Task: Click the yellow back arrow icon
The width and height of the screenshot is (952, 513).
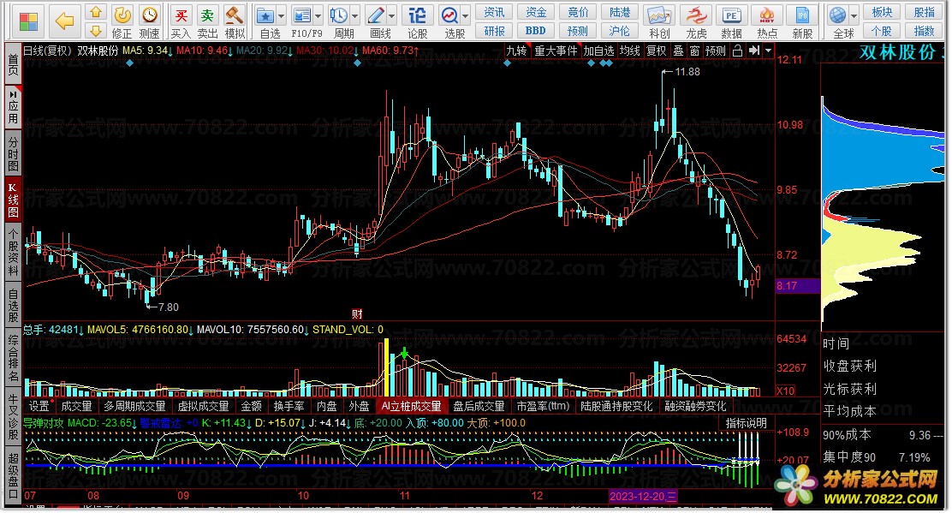Action: point(63,22)
